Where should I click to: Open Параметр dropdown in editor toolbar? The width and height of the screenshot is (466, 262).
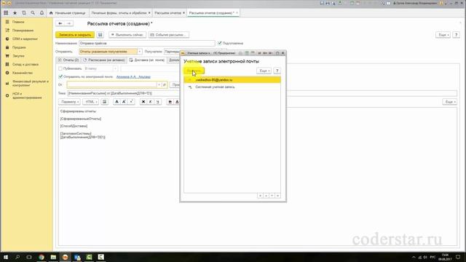[x=70, y=102]
